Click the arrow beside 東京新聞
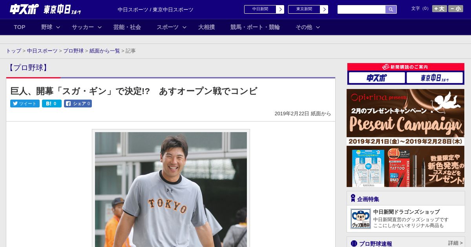This screenshot has width=471, height=247. coord(324,9)
